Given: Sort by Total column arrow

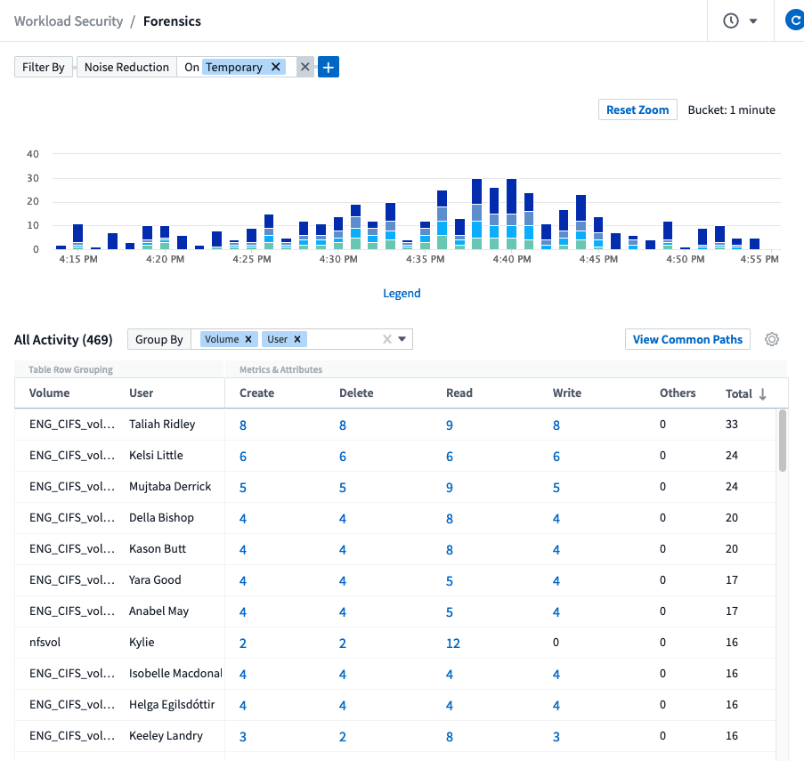Looking at the screenshot, I should (x=763, y=393).
